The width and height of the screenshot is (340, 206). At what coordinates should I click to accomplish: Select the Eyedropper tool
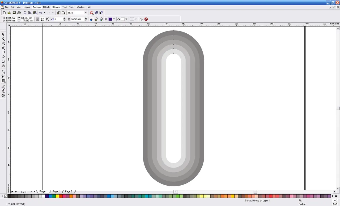tap(3, 87)
